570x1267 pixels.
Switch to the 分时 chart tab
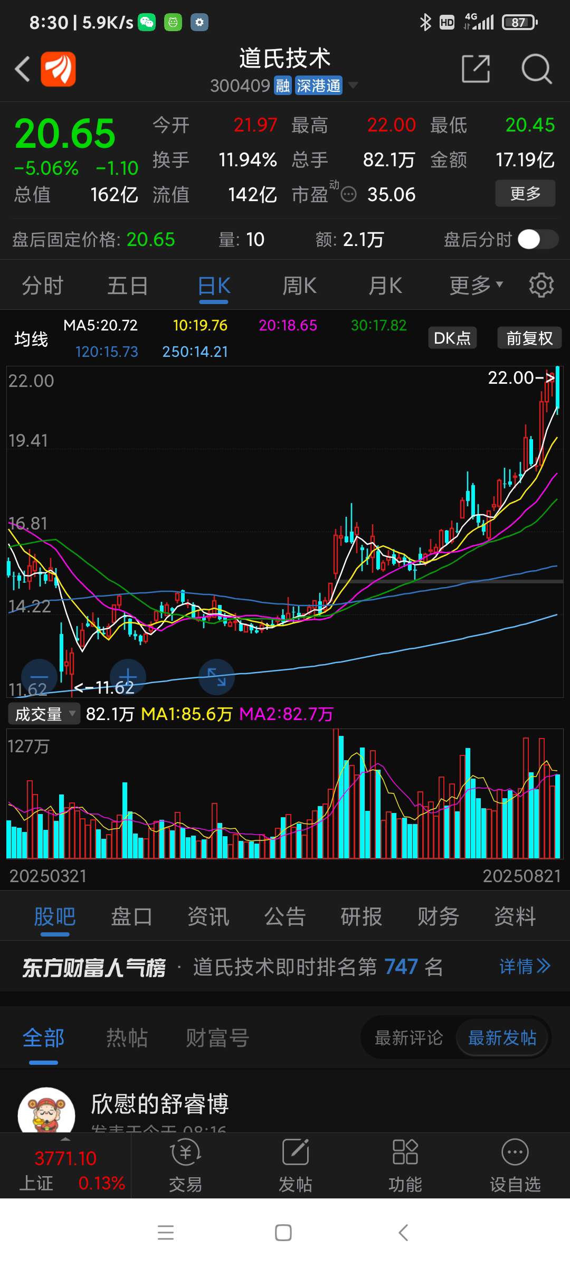43,286
